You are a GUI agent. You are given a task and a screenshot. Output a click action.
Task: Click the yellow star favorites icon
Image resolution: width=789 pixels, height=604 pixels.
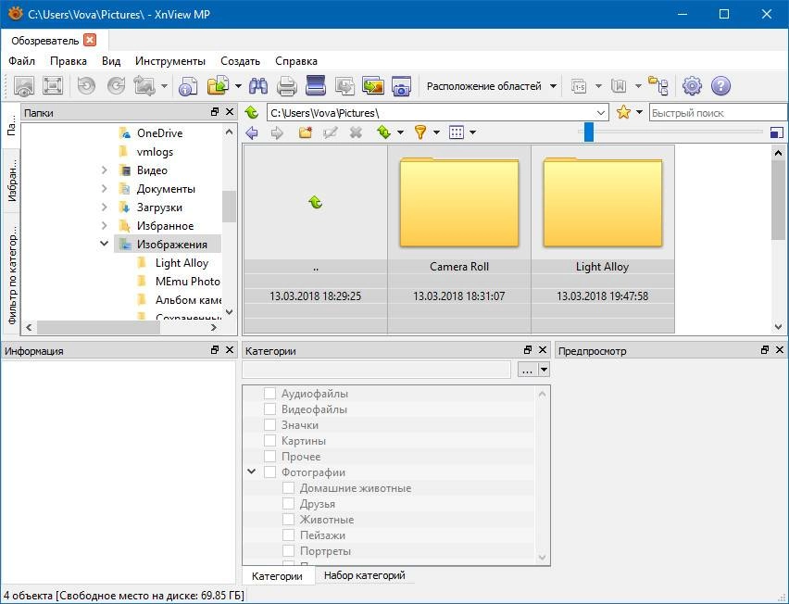(623, 112)
